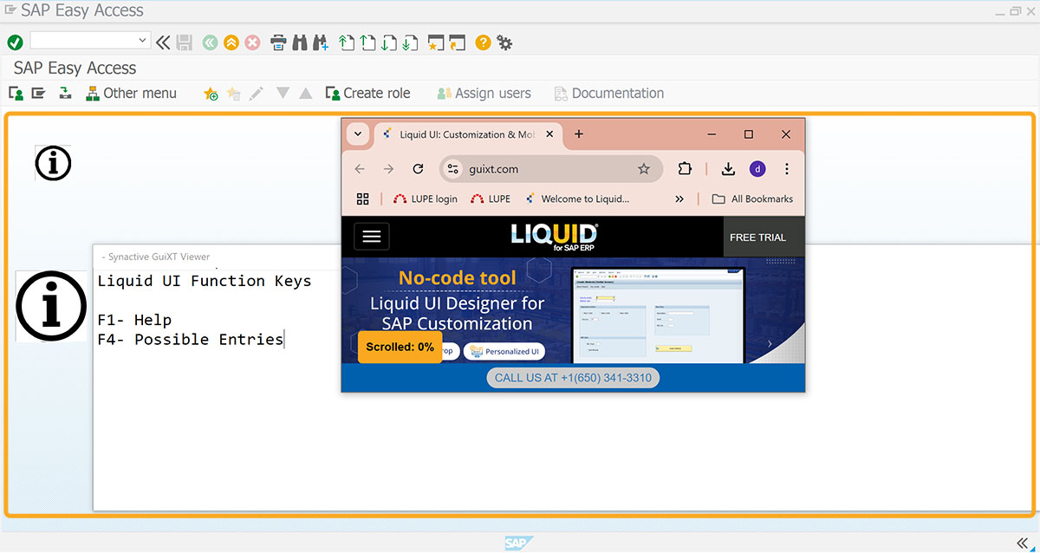The height and width of the screenshot is (553, 1040).
Task: Open a new tab in Chrome
Action: (x=579, y=134)
